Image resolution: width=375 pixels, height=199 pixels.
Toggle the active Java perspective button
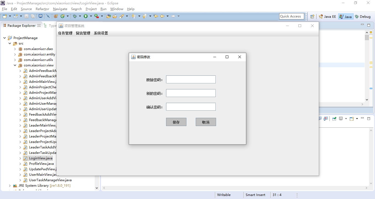(345, 16)
